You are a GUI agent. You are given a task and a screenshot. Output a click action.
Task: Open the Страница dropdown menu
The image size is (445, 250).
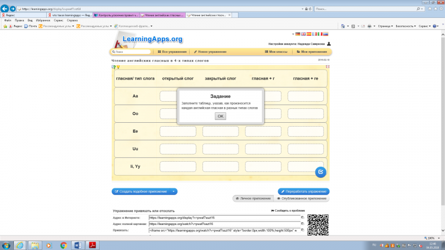coord(385,26)
